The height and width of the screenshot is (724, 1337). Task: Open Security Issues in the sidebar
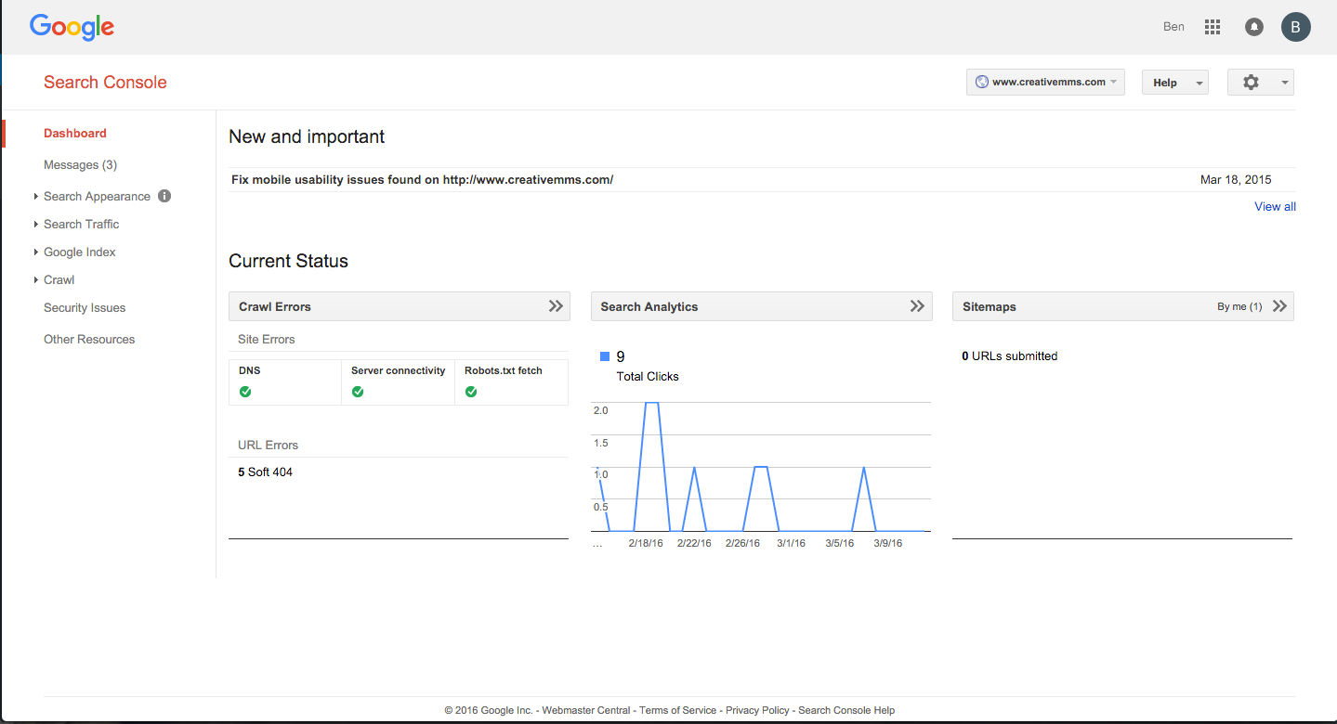tap(85, 307)
